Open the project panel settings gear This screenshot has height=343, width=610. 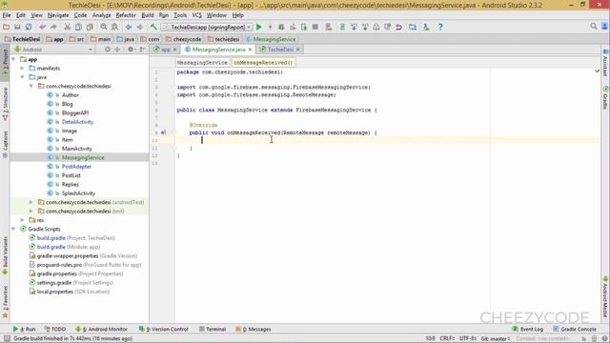point(131,50)
